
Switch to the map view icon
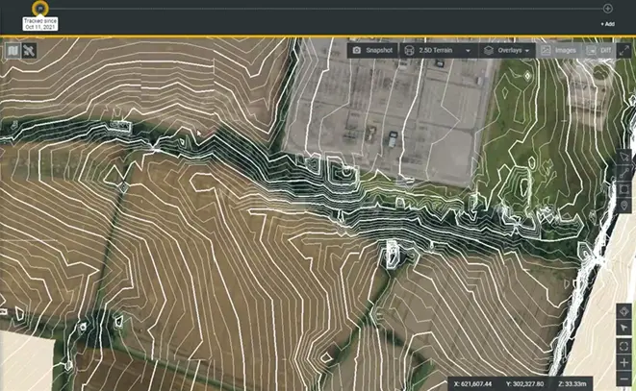pos(13,50)
